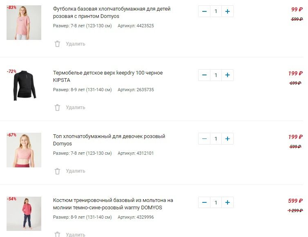Click trash icon for pink girls' top
The width and height of the screenshot is (308, 237).
pyautogui.click(x=58, y=171)
